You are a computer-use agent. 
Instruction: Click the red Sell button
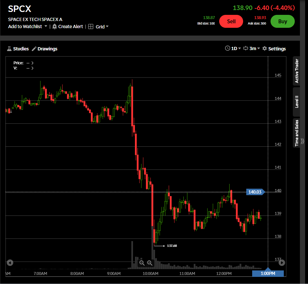pos(231,21)
